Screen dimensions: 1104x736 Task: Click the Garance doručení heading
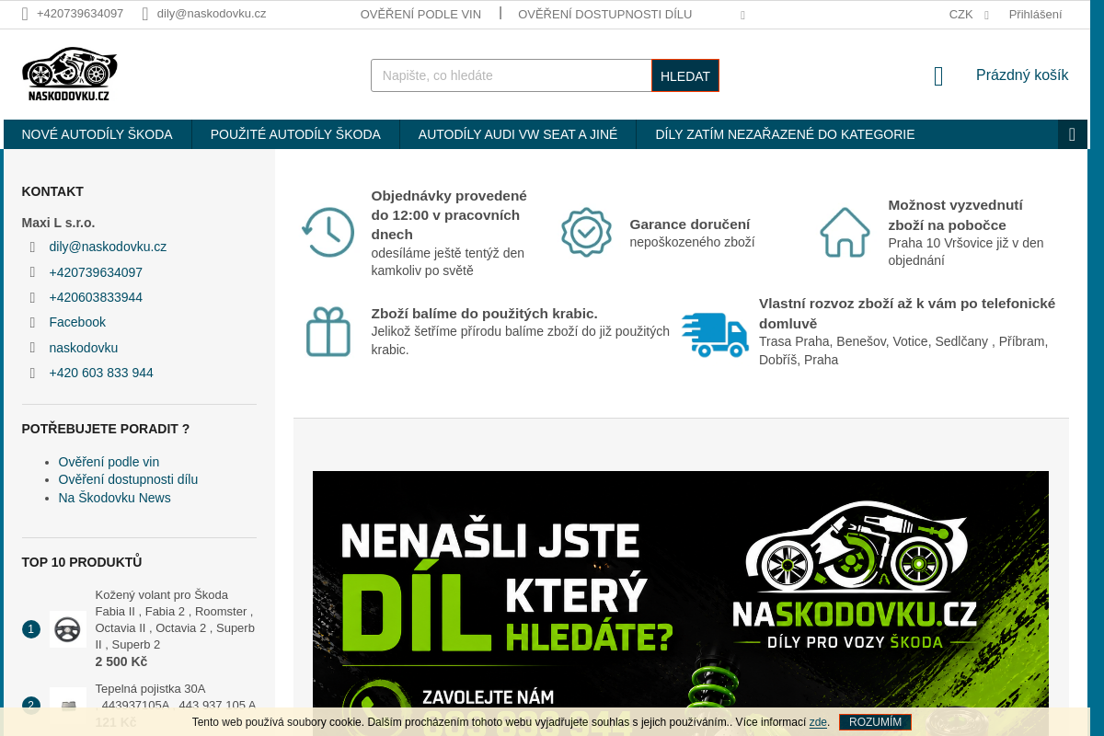690,224
